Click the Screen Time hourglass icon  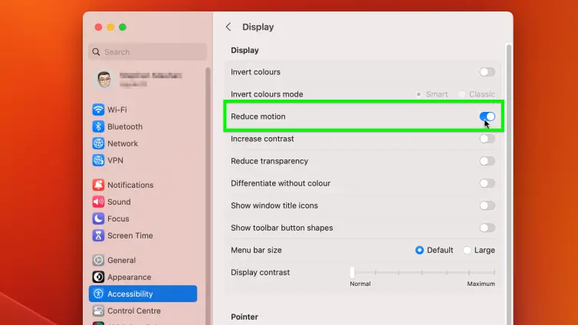click(98, 235)
